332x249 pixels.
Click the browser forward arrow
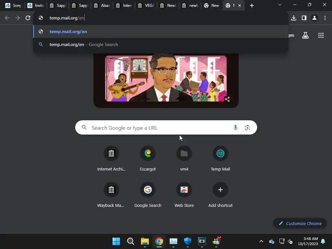point(18,18)
